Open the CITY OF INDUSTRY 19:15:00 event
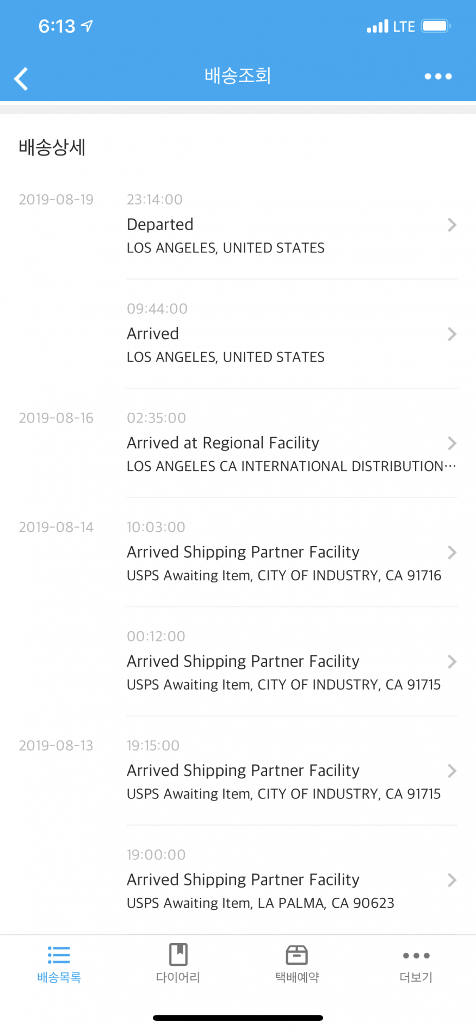The height and width of the screenshot is (1030, 476). pyautogui.click(x=283, y=771)
